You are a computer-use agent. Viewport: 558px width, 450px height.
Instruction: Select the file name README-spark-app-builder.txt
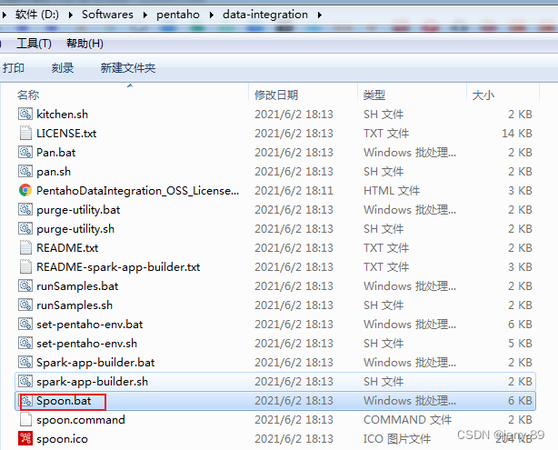click(x=118, y=267)
